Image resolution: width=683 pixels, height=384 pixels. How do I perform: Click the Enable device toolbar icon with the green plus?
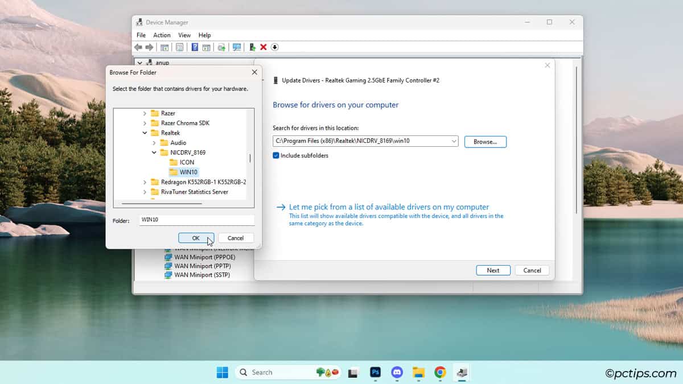tap(253, 47)
